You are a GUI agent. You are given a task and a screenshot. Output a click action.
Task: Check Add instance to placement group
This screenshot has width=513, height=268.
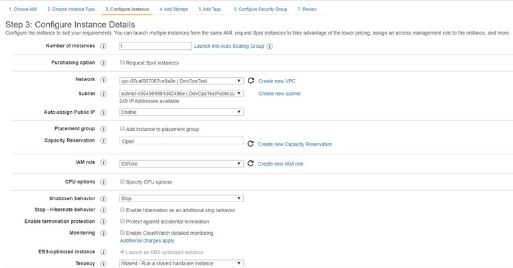point(122,129)
